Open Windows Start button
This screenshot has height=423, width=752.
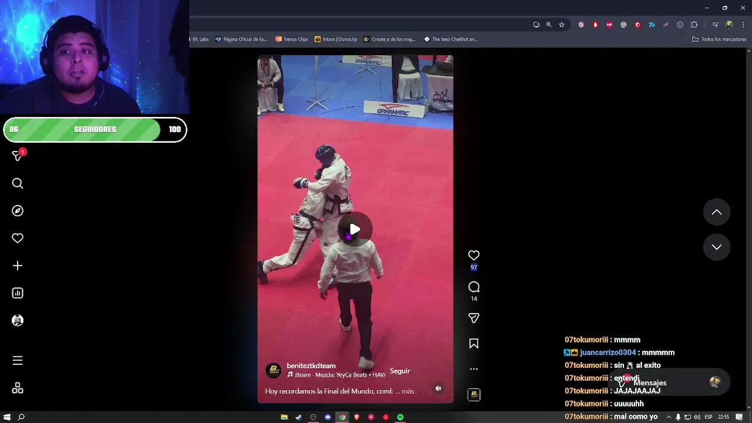7,417
